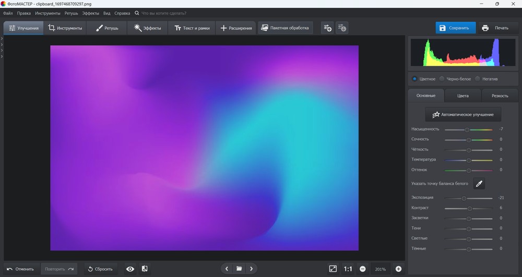The image size is (522, 277).
Task: Switch to the Цвета tab
Action: coord(462,96)
